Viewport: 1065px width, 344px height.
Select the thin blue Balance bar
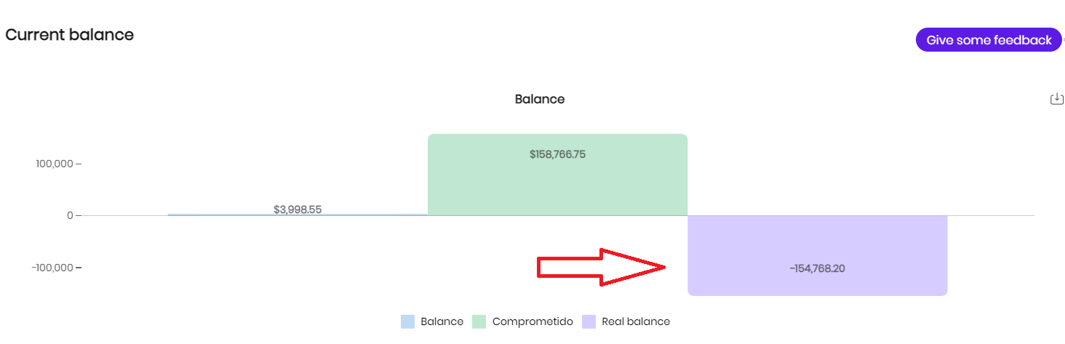tap(218, 215)
